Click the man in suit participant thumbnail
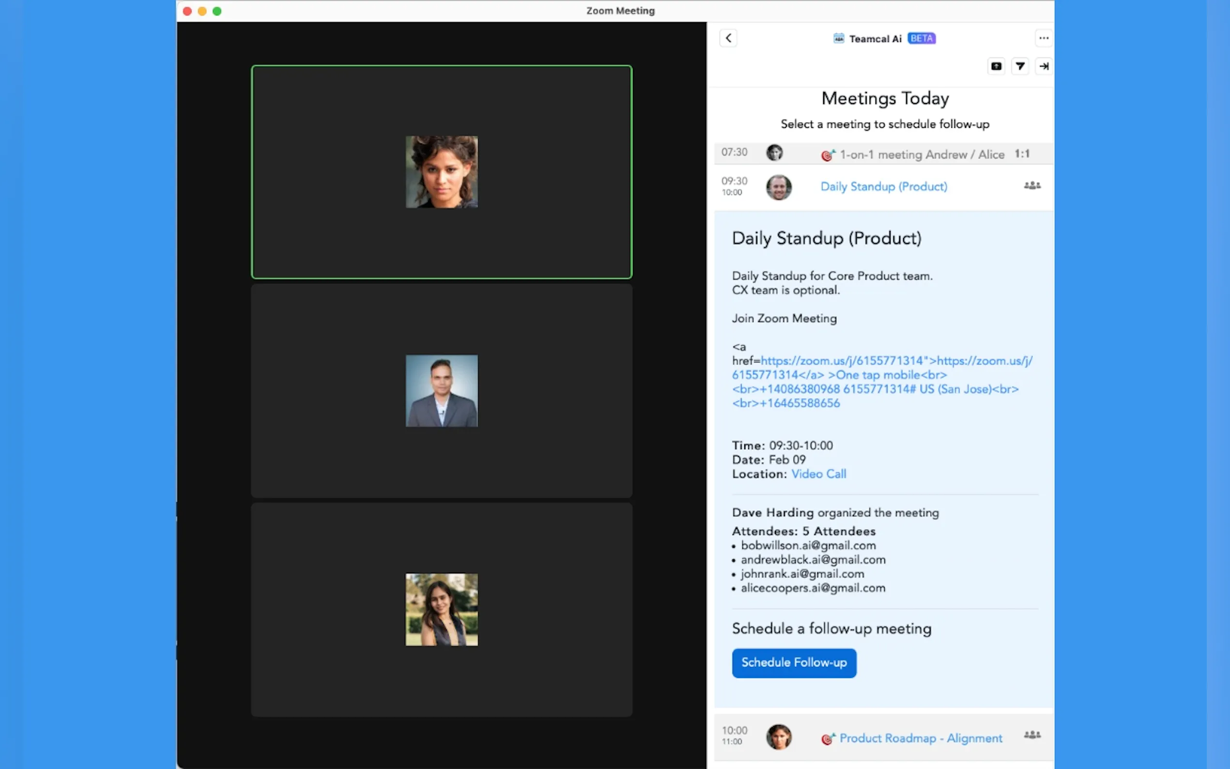This screenshot has width=1230, height=769. tap(441, 391)
